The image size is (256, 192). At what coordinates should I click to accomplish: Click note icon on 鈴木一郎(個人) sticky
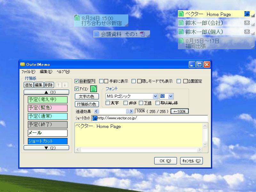click(x=181, y=31)
